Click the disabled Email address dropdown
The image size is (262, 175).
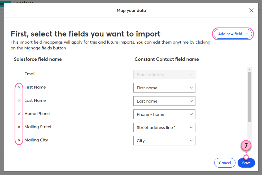point(164,75)
